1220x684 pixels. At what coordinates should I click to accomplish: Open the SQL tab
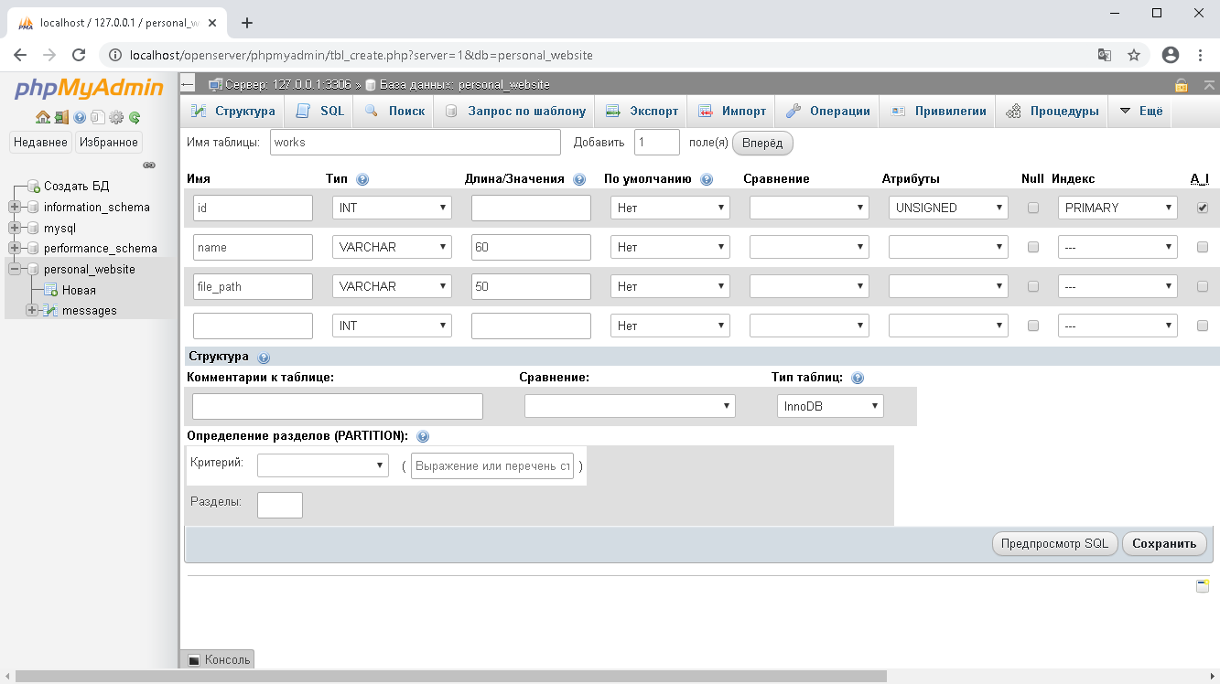coord(319,111)
